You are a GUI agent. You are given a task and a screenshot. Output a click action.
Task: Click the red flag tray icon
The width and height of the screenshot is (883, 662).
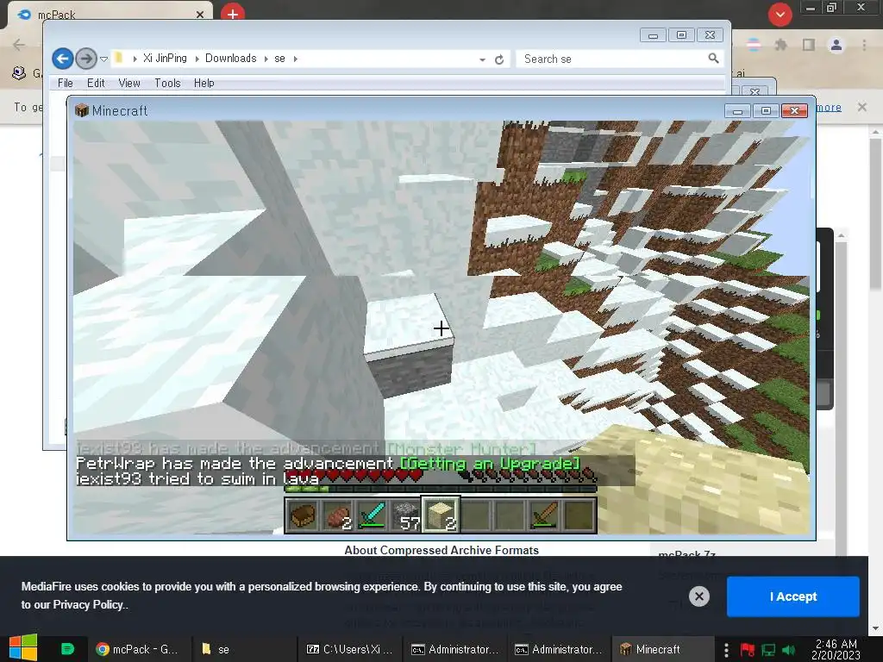(x=748, y=650)
